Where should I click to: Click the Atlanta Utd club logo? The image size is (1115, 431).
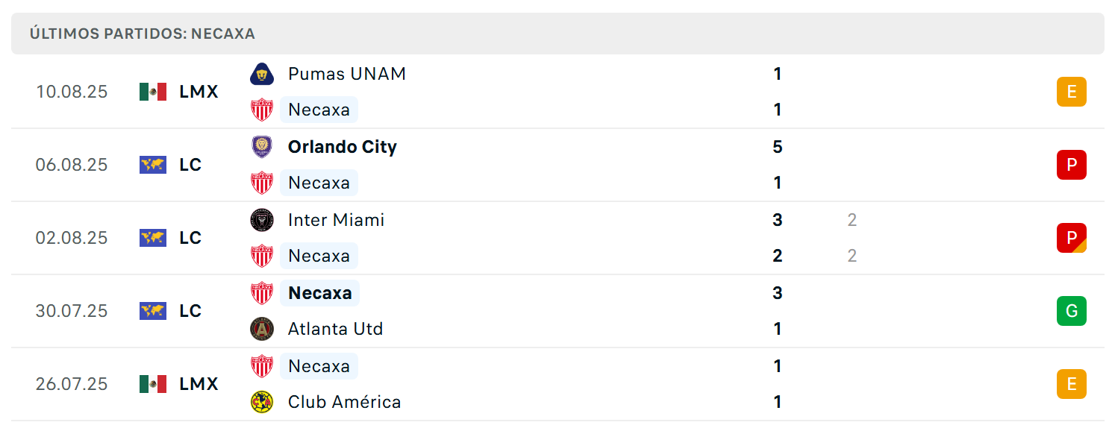click(262, 329)
